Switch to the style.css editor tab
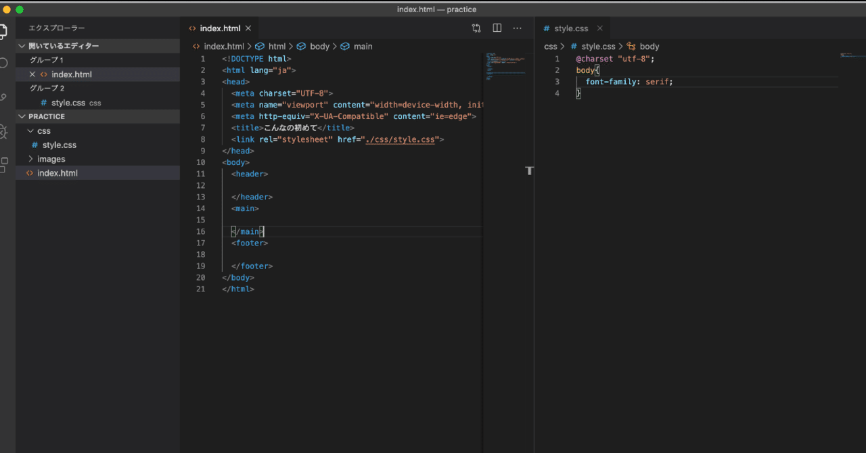Viewport: 866px width, 453px height. pyautogui.click(x=570, y=28)
